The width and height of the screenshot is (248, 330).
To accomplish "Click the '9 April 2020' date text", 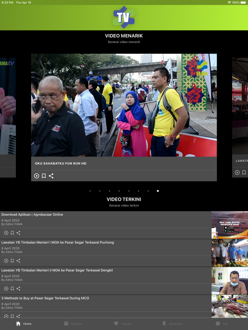I will point(10,220).
